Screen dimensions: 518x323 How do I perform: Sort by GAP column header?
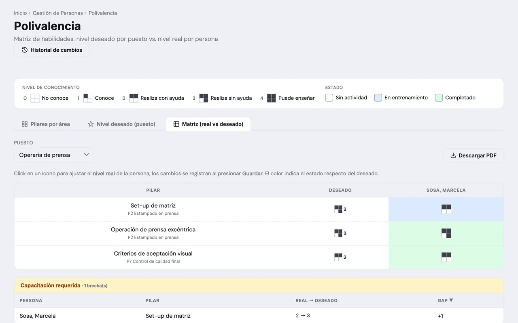(x=445, y=300)
